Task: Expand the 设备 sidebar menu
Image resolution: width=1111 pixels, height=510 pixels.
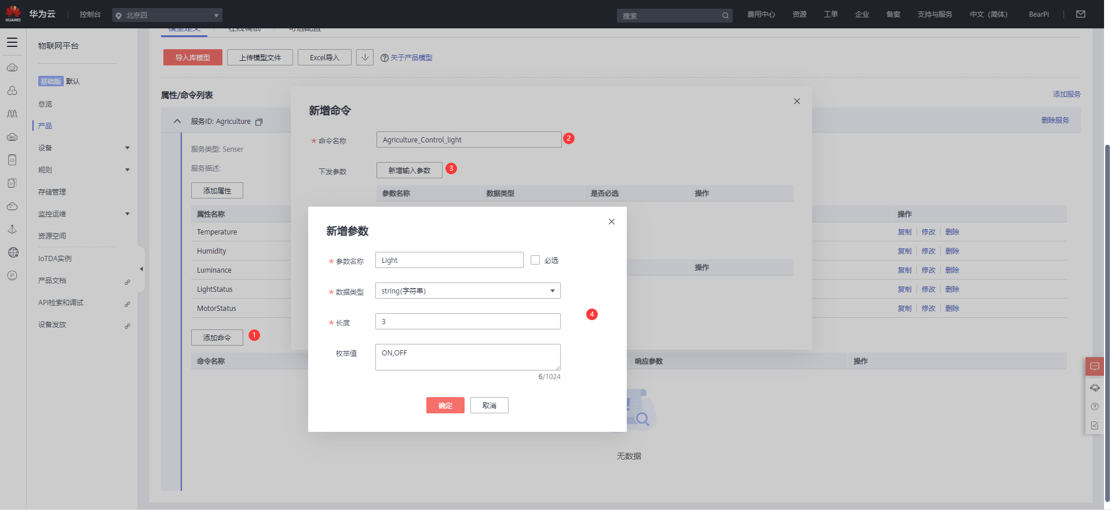Action: click(83, 148)
